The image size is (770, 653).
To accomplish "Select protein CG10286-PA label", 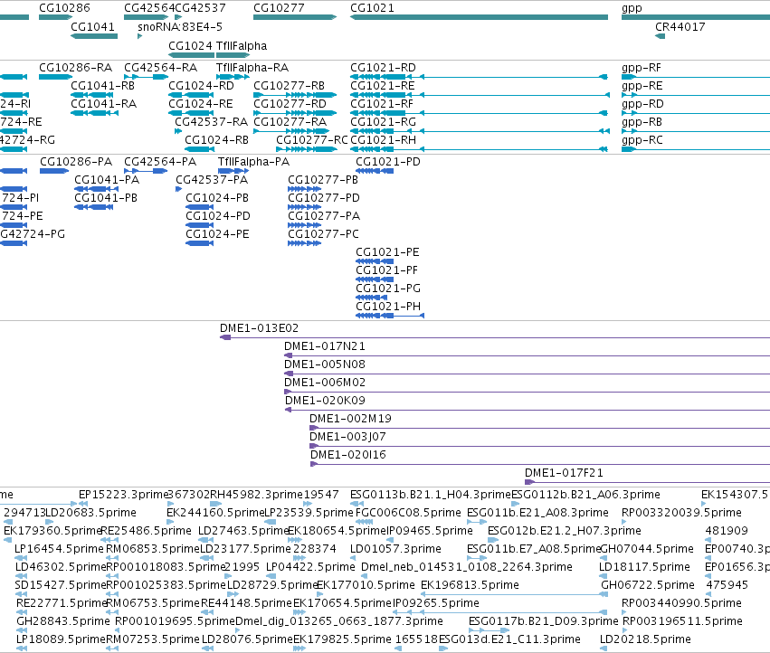I will (76, 162).
